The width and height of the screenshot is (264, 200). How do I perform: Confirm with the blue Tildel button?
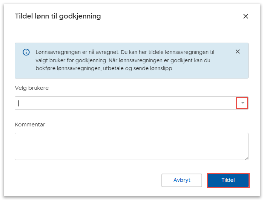(228, 180)
